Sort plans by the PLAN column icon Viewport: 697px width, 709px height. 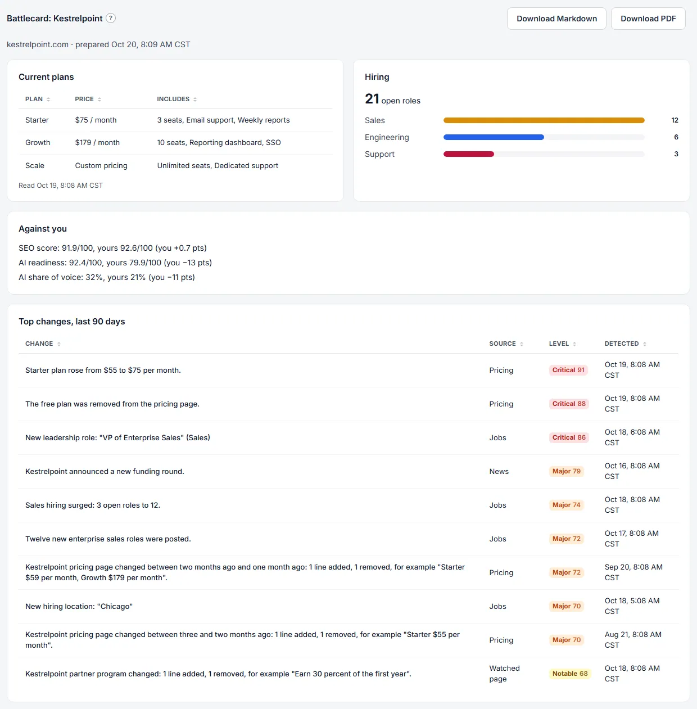[48, 100]
